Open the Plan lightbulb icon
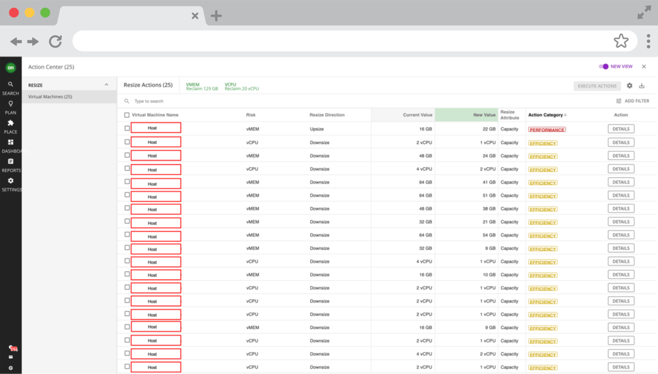This screenshot has height=374, width=658. tap(10, 103)
